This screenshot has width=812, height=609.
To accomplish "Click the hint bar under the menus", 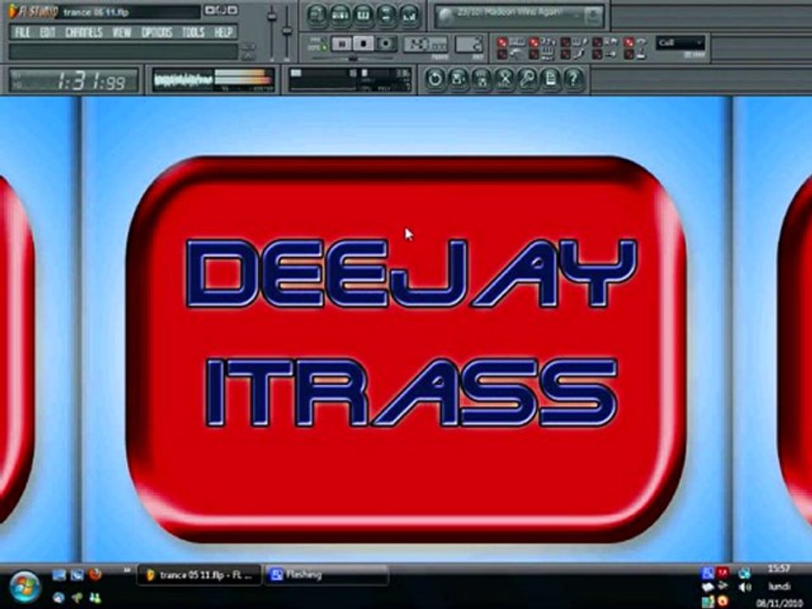I will [123, 52].
